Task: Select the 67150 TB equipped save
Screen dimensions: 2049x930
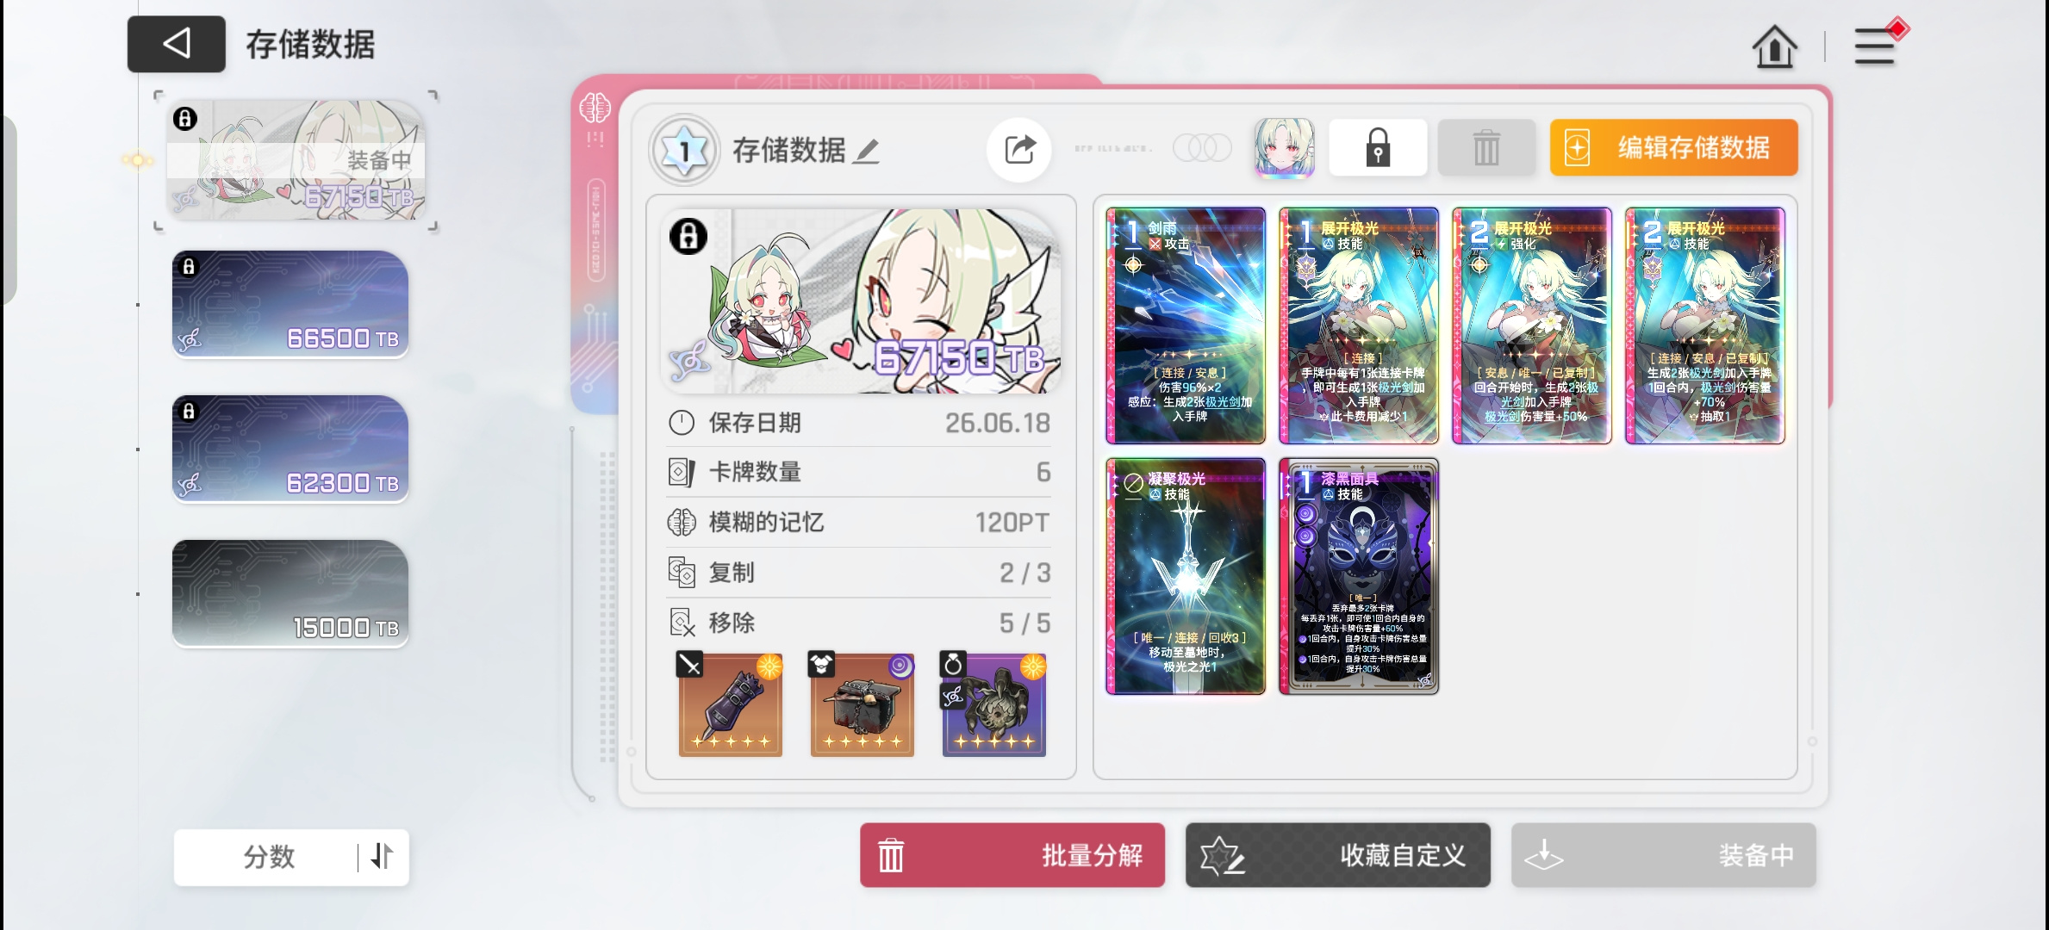Action: point(296,160)
